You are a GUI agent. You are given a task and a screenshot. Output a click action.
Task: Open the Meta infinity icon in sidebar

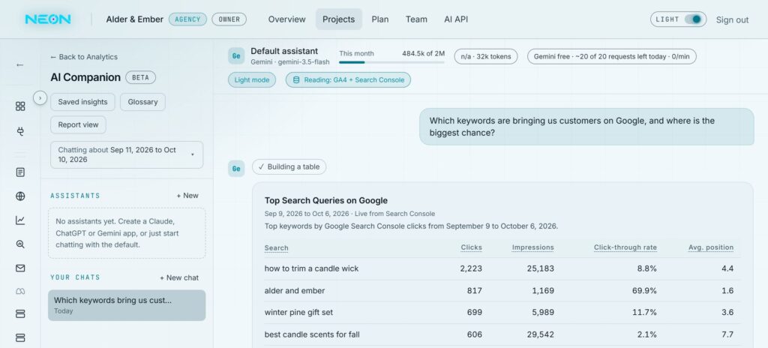[x=20, y=291]
